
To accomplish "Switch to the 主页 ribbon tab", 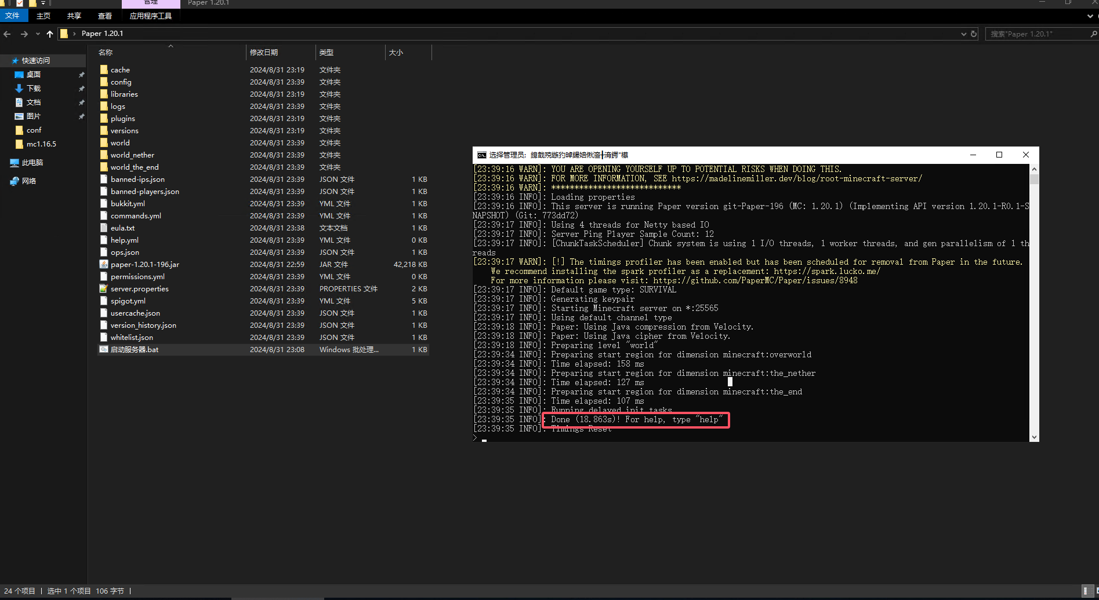I will [43, 16].
